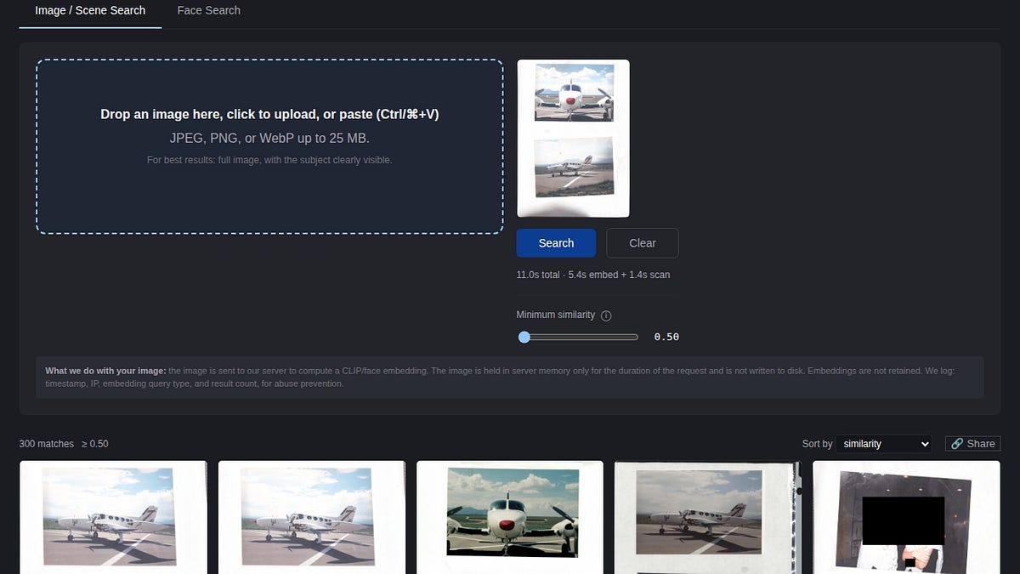1020x574 pixels.
Task: Open the darker album-page airplane result
Action: [x=708, y=517]
